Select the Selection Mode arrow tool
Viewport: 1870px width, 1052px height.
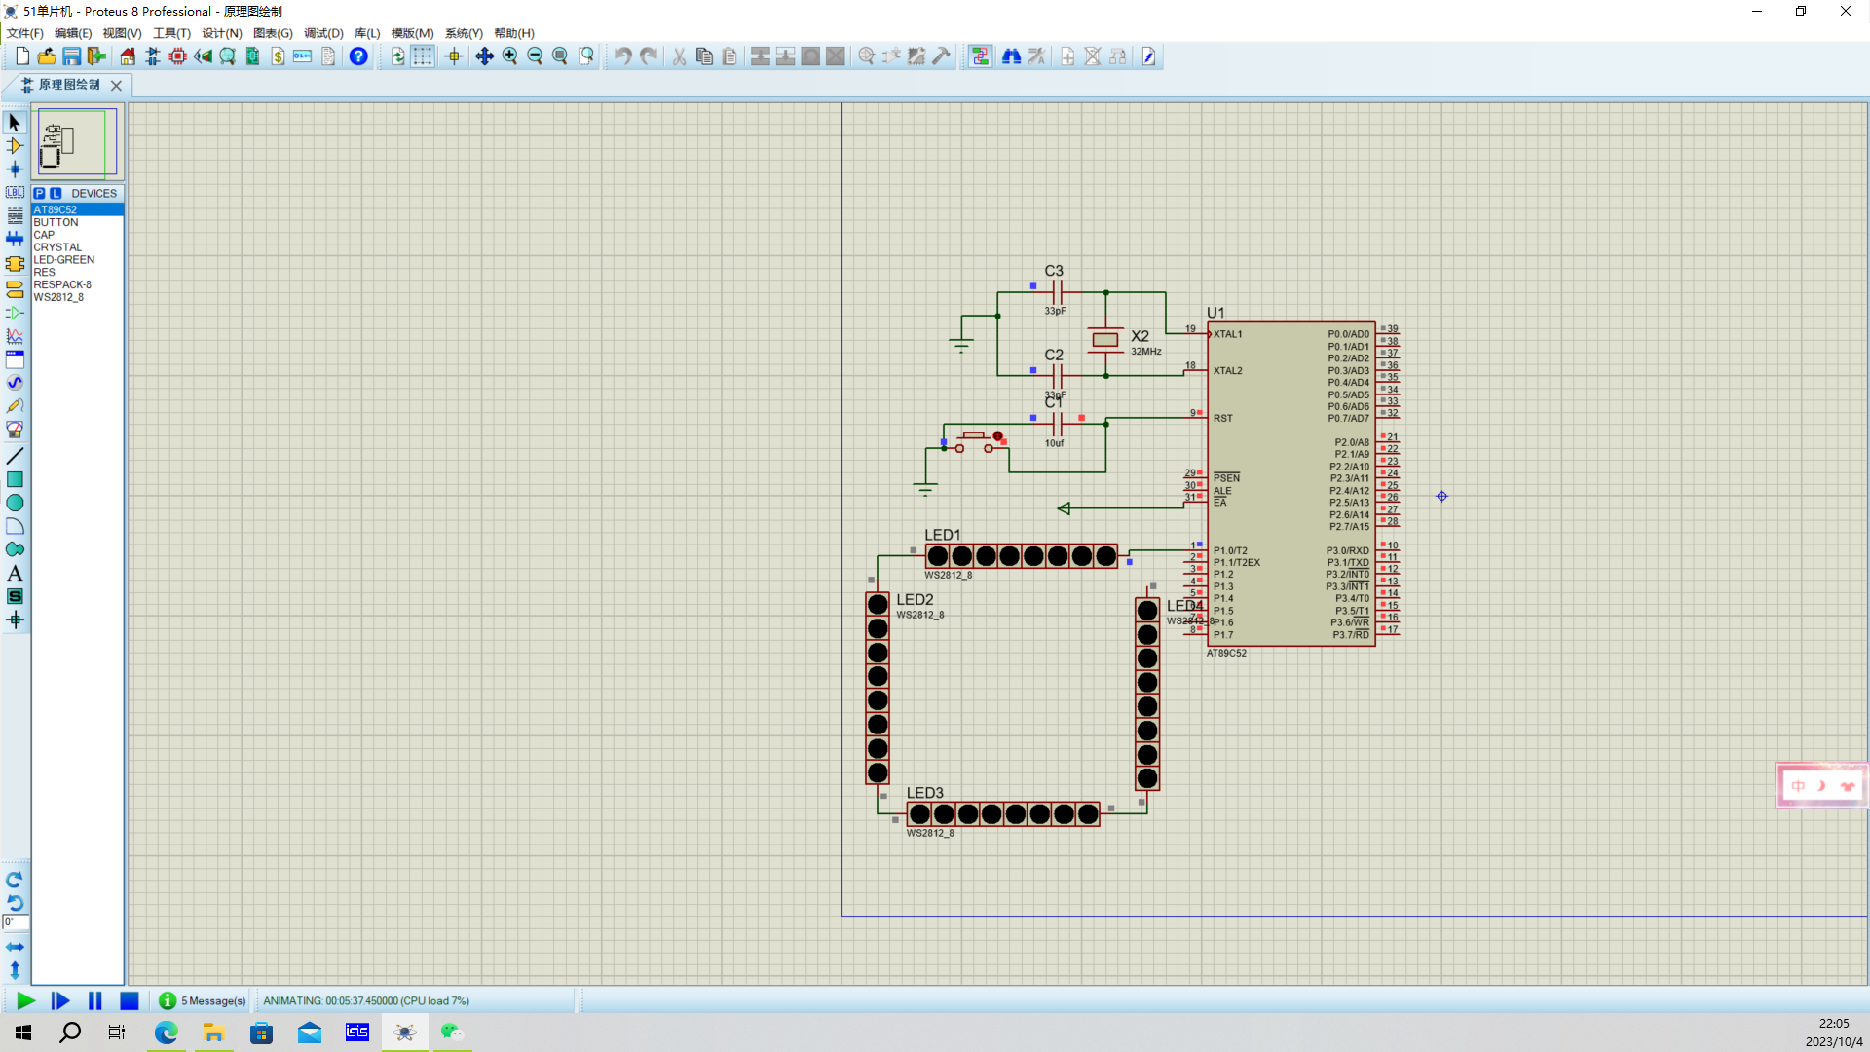click(x=15, y=123)
